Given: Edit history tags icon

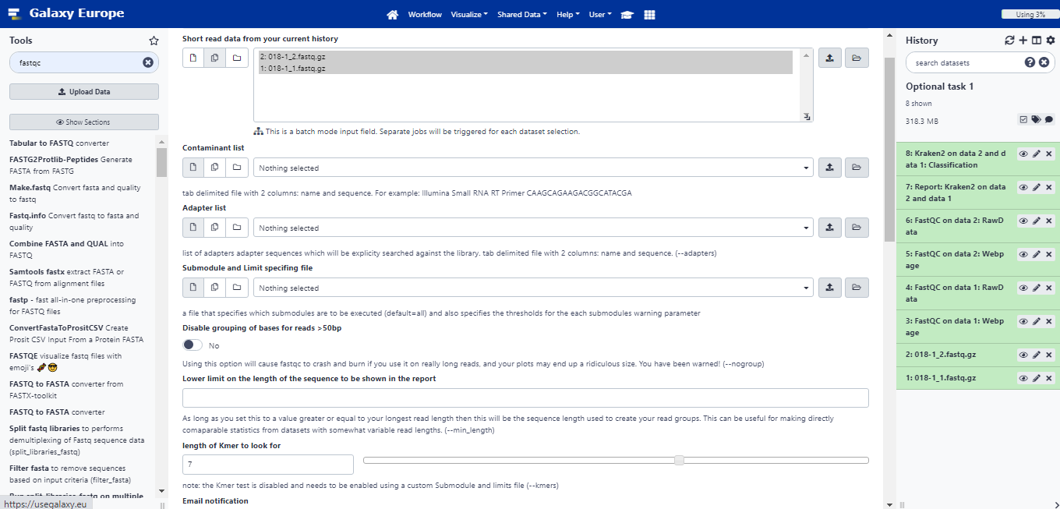Looking at the screenshot, I should coord(1036,119).
